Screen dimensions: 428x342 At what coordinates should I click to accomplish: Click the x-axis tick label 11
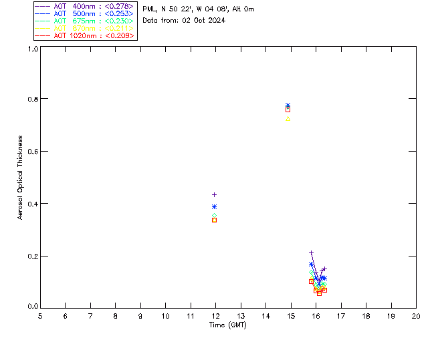(x=191, y=316)
